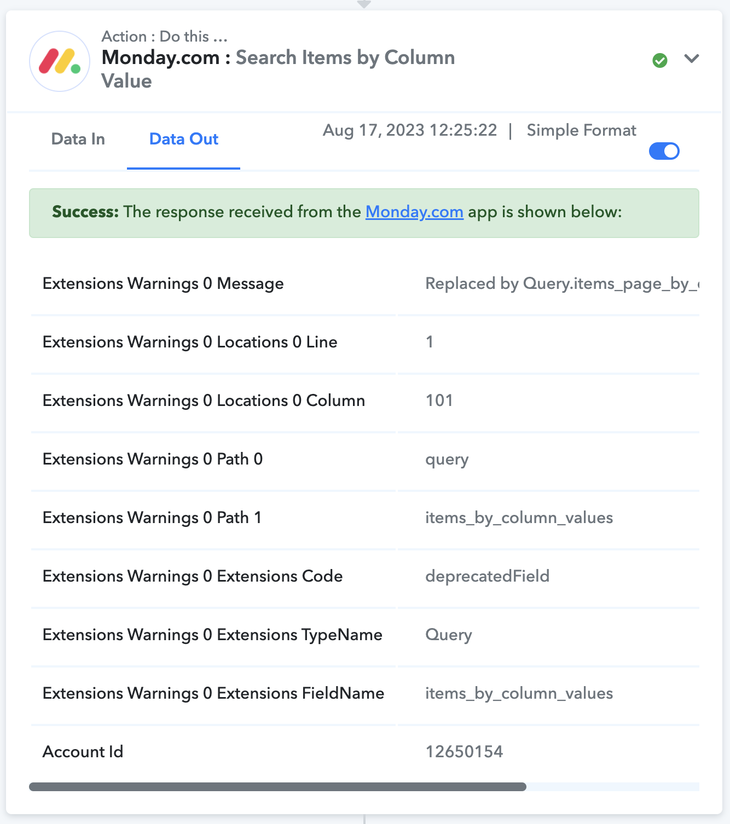The width and height of the screenshot is (730, 824).
Task: Click the Column value '101'
Action: coord(439,401)
